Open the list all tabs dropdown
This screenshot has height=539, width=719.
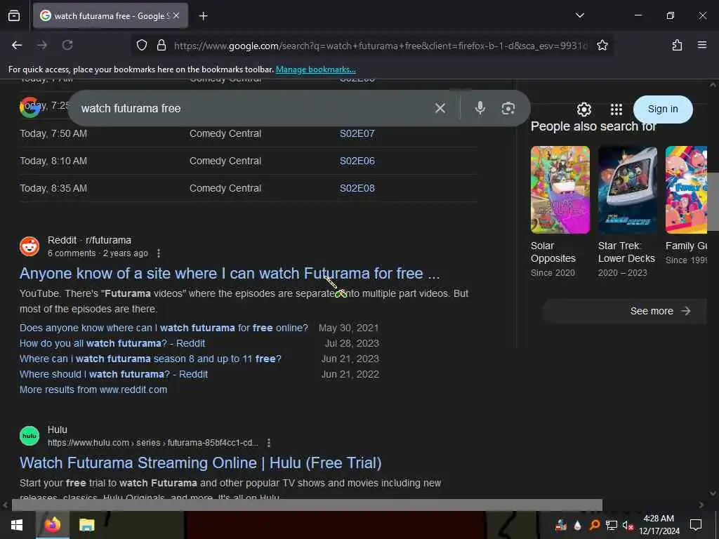pos(579,15)
